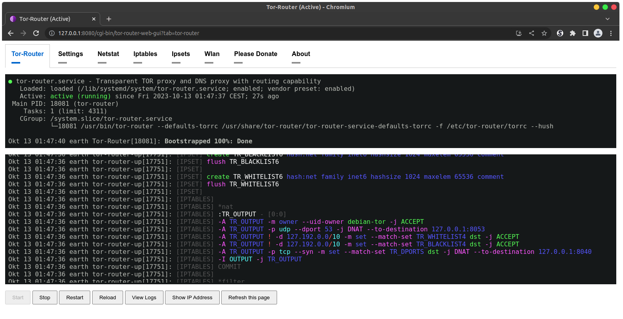
Task: Open the Chromium three-dot menu
Action: (x=611, y=33)
